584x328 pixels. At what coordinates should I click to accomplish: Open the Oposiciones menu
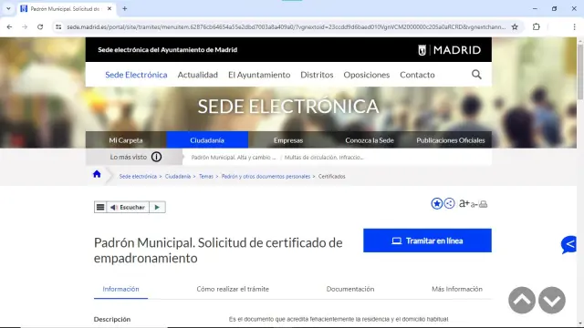pyautogui.click(x=367, y=75)
